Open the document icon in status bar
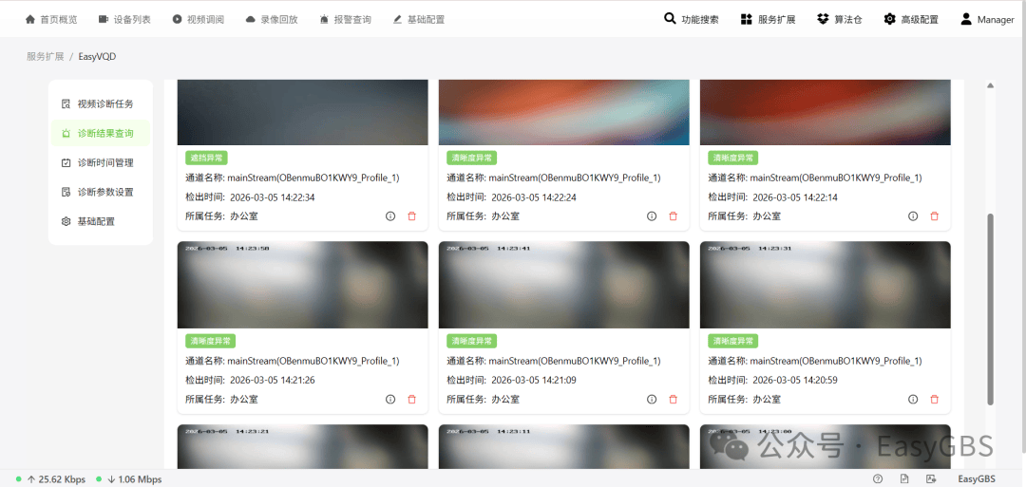Image resolution: width=1026 pixels, height=487 pixels. [904, 479]
